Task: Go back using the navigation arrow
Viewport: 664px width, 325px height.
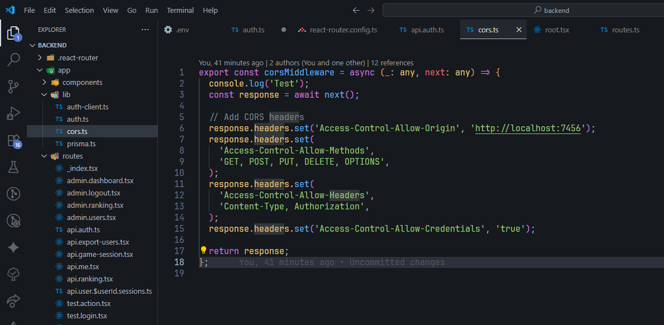Action: pos(356,10)
